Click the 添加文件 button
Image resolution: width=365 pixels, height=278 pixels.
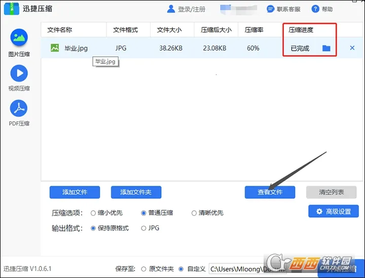pos(75,192)
